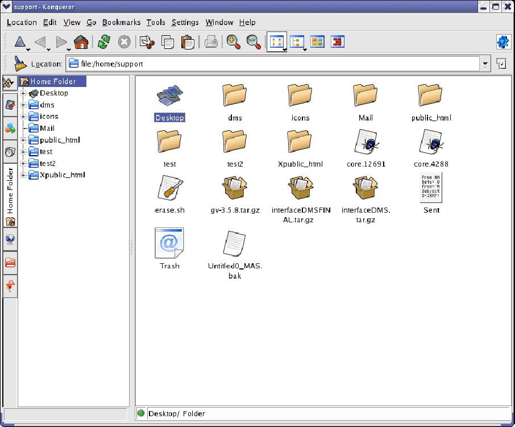Open the red Root Folder sidebar tab
The width and height of the screenshot is (515, 427).
[10, 263]
